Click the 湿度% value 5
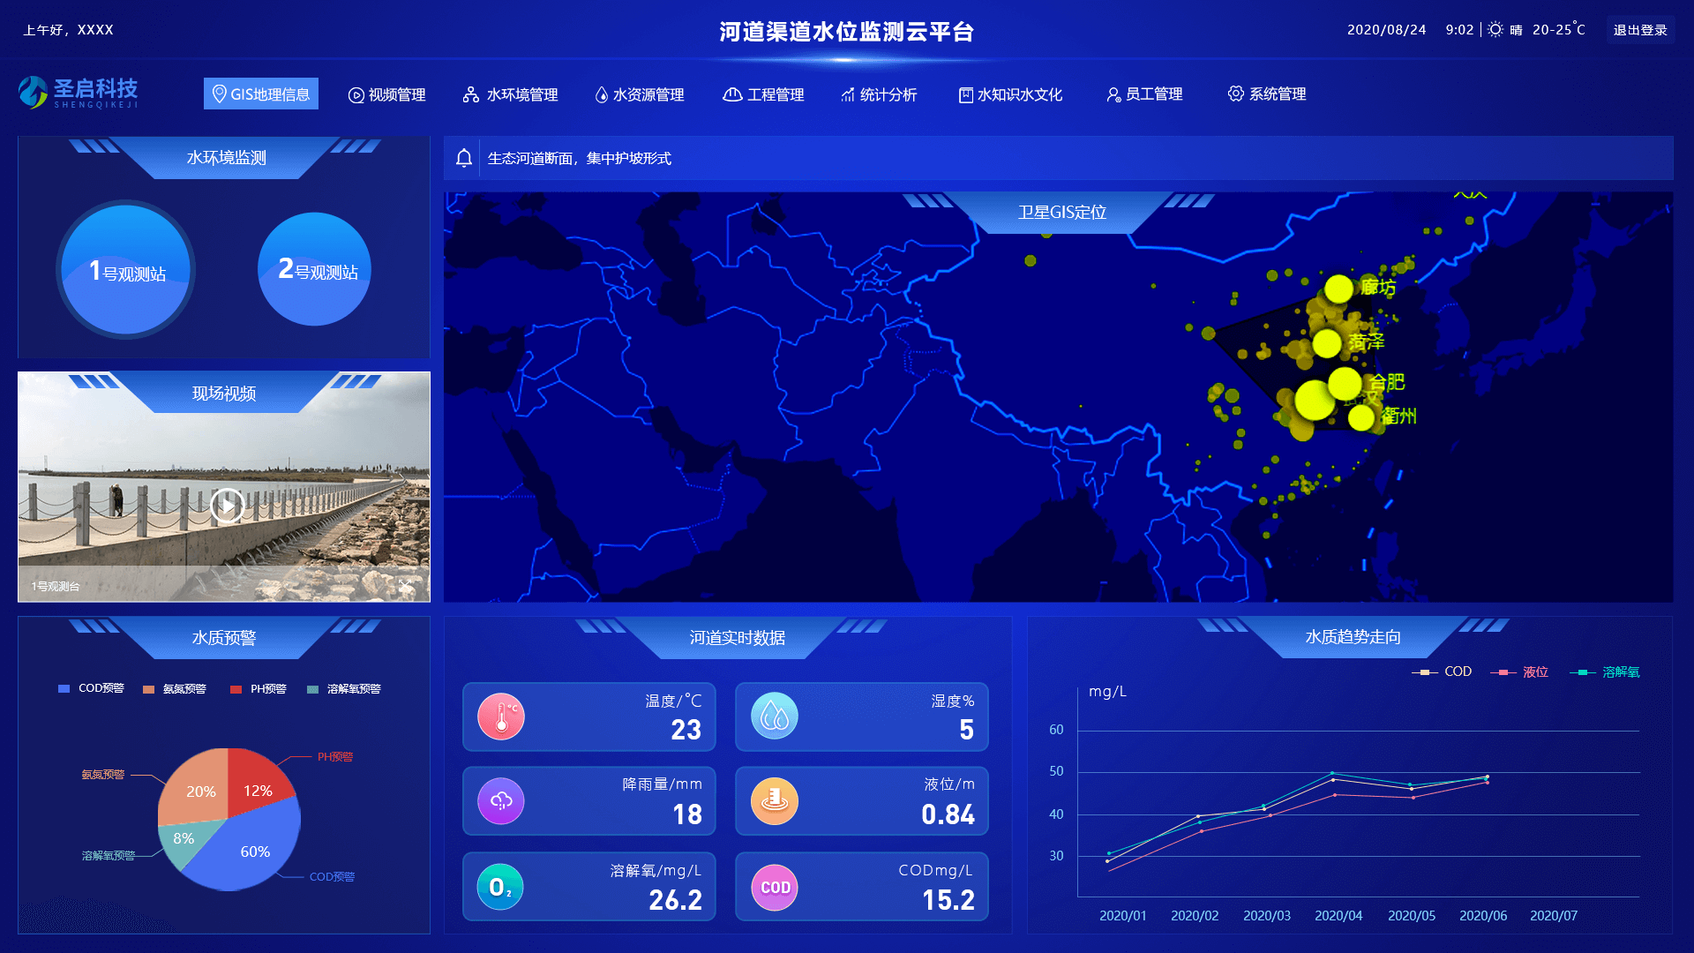Image resolution: width=1694 pixels, height=953 pixels. coord(967,730)
